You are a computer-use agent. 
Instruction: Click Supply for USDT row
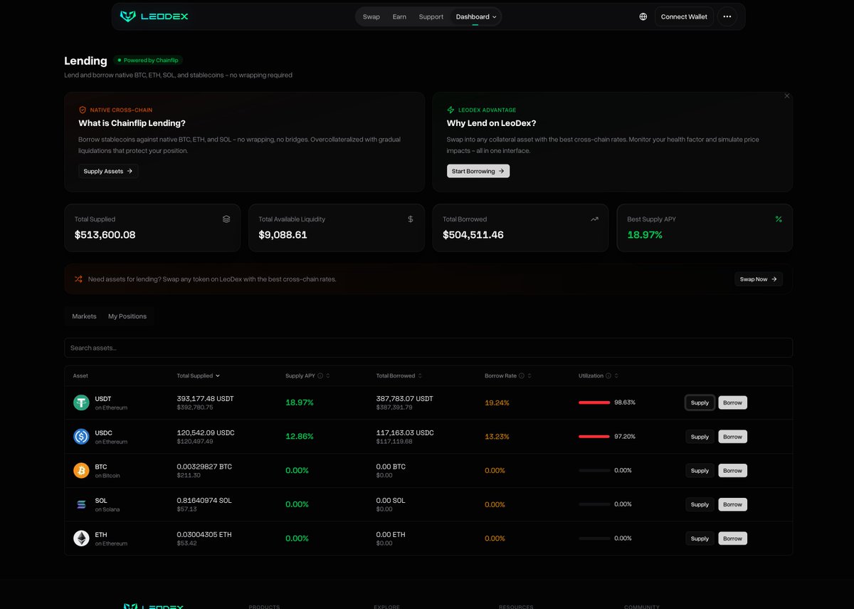(x=700, y=402)
